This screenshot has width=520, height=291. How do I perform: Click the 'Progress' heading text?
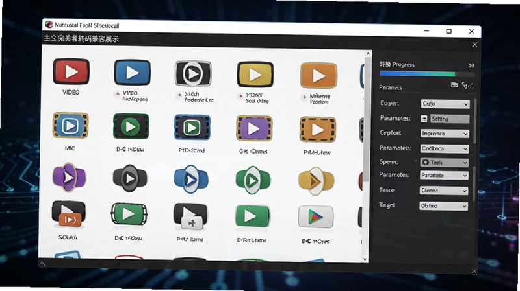(x=403, y=64)
